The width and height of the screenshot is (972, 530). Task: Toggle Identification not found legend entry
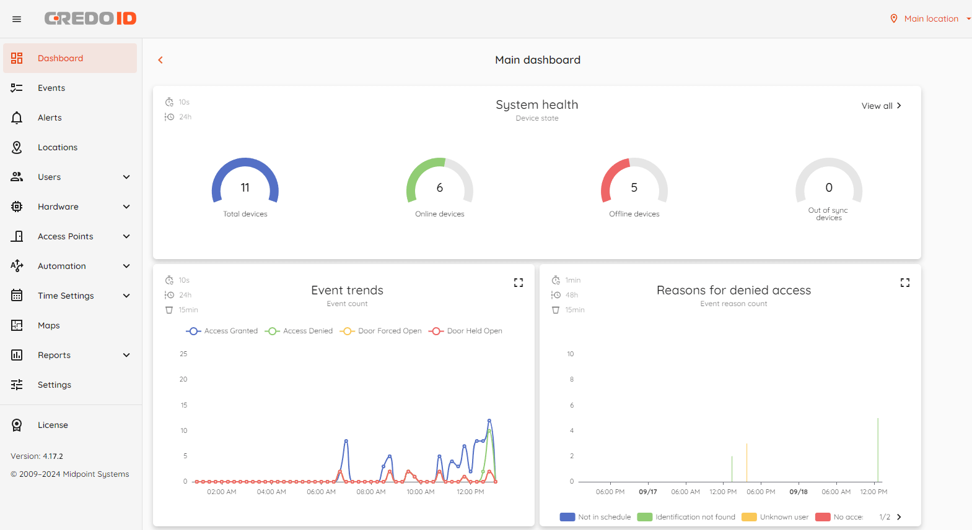click(686, 517)
